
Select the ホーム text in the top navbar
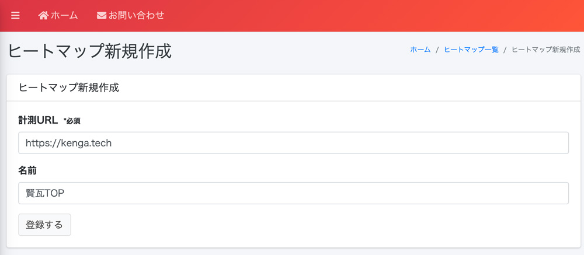click(x=64, y=15)
